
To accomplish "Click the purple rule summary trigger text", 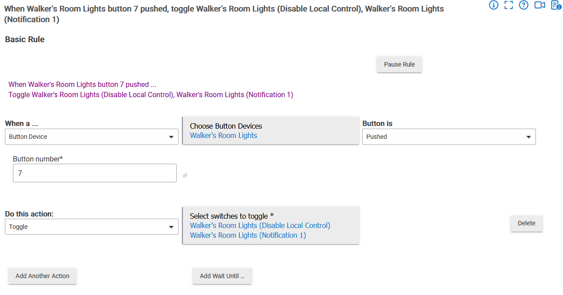I will click(x=82, y=84).
